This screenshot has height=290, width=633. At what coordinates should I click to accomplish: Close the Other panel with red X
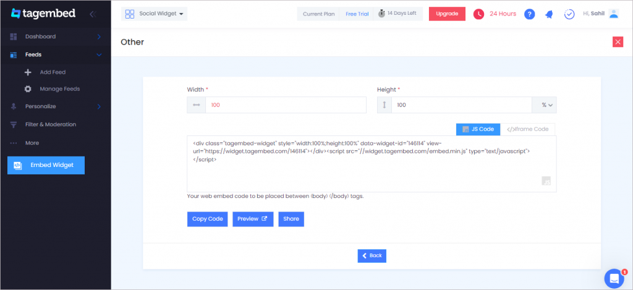click(x=618, y=42)
